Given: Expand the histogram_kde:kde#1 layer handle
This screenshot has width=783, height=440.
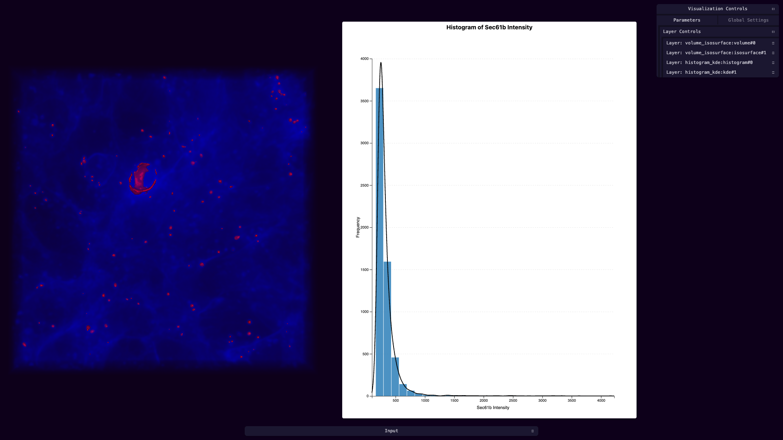Looking at the screenshot, I should [x=773, y=73].
